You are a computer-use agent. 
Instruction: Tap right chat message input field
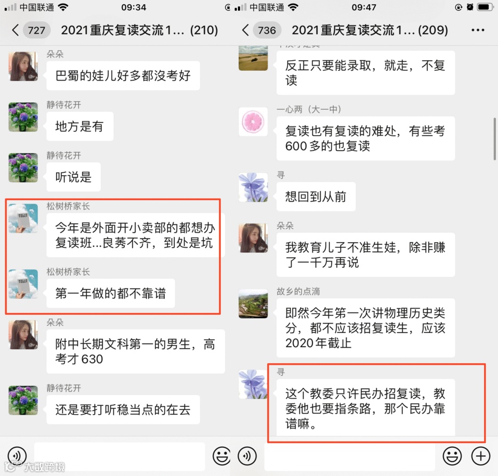pos(350,456)
